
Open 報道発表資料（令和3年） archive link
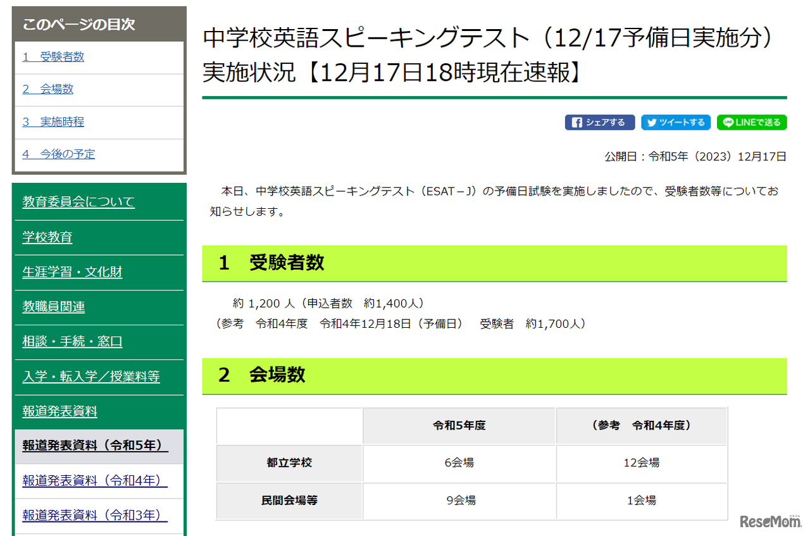point(83,515)
